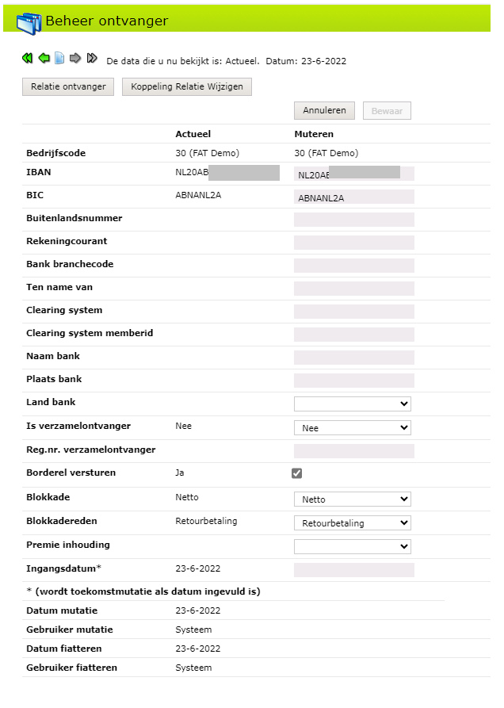
Task: Open the Premie inhouding dropdown
Action: [x=353, y=546]
